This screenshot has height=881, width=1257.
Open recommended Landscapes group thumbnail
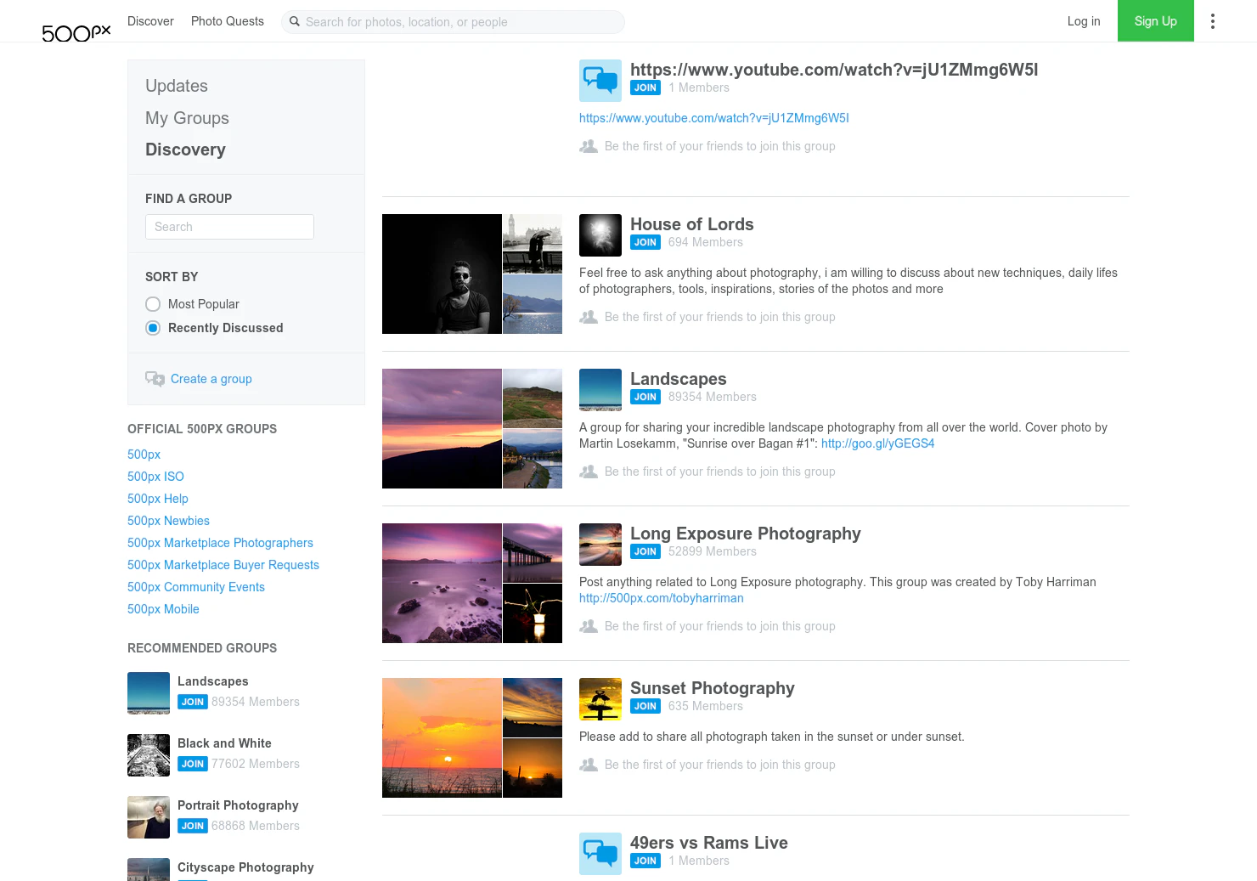click(149, 693)
